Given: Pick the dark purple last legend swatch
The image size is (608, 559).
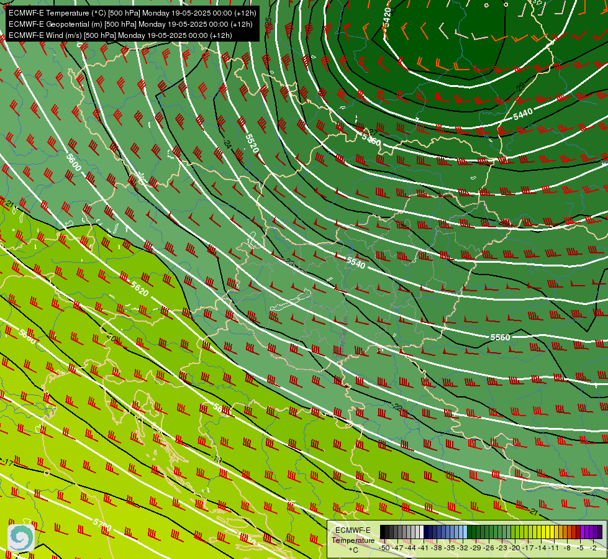Looking at the screenshot, I should pyautogui.click(x=600, y=532).
